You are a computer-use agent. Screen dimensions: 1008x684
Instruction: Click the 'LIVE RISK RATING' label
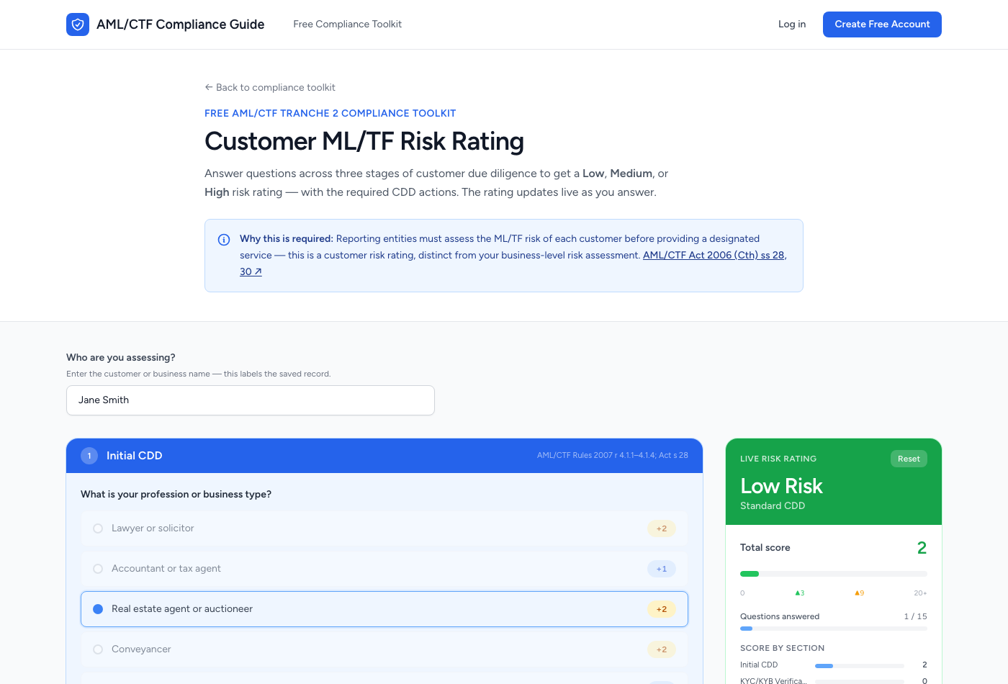tap(778, 459)
